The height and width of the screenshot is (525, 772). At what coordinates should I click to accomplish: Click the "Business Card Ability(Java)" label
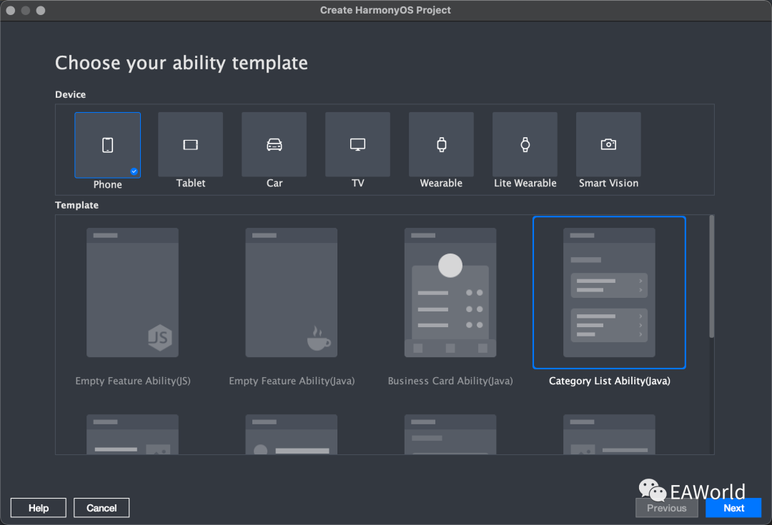450,381
